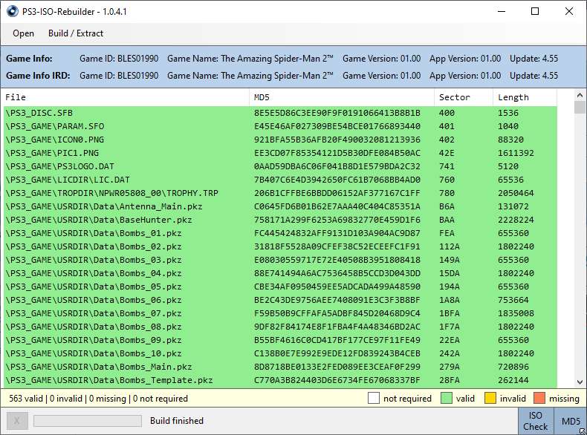Select the Bombs_02.pkz file row
Image resolution: width=587 pixels, height=435 pixels.
pyautogui.click(x=280, y=246)
